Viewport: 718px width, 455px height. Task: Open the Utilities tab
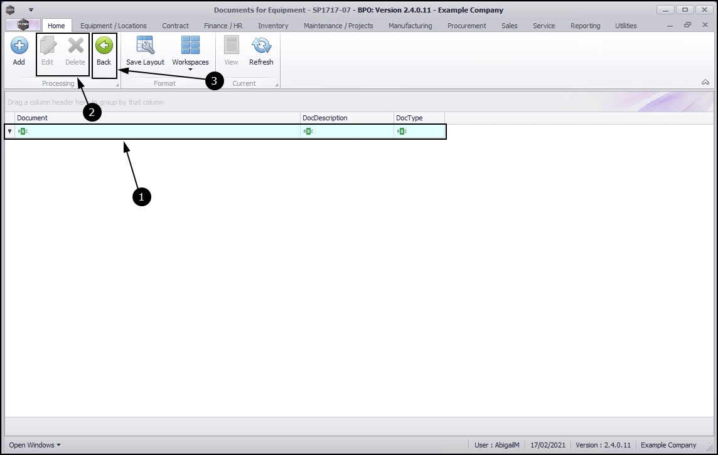(x=626, y=26)
